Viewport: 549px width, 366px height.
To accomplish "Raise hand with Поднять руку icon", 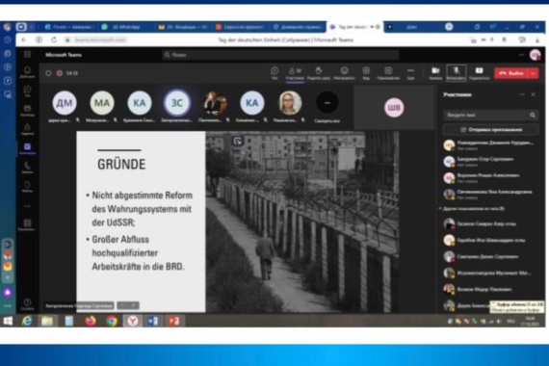I will pyautogui.click(x=319, y=73).
